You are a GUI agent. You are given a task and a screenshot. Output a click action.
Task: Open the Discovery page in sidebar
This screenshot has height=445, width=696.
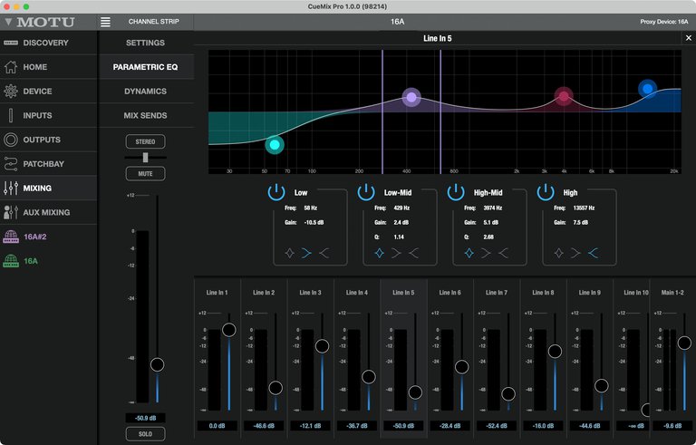click(45, 43)
